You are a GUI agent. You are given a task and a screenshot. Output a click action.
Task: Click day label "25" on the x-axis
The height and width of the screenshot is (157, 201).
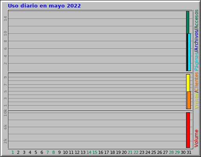coord(153,152)
